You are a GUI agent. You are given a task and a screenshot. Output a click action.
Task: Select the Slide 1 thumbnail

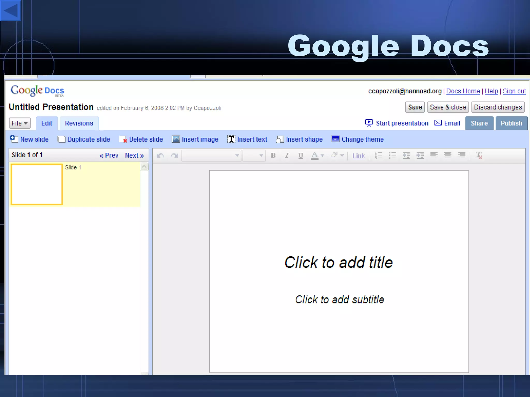click(37, 184)
